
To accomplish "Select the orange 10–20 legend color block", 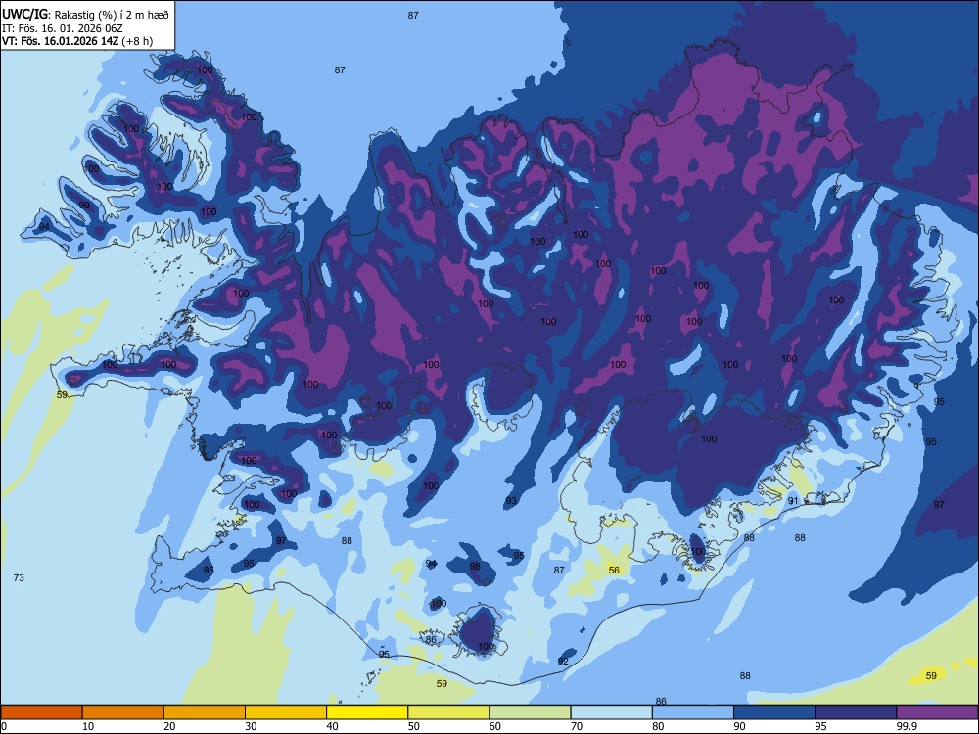I will click(123, 712).
